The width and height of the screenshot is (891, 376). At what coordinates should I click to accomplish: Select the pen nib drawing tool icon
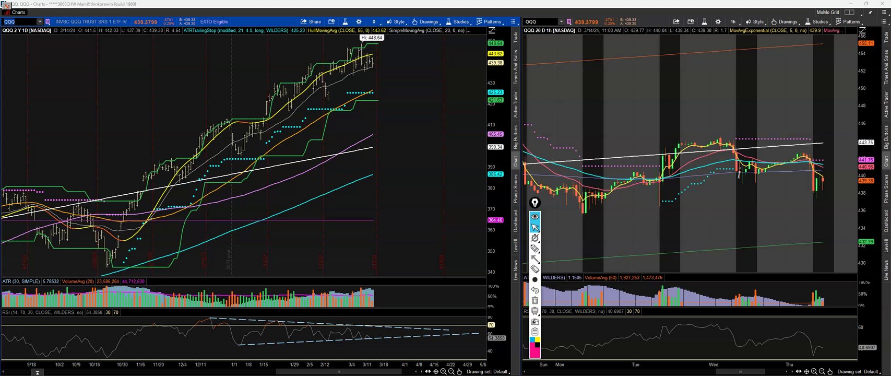point(534,203)
